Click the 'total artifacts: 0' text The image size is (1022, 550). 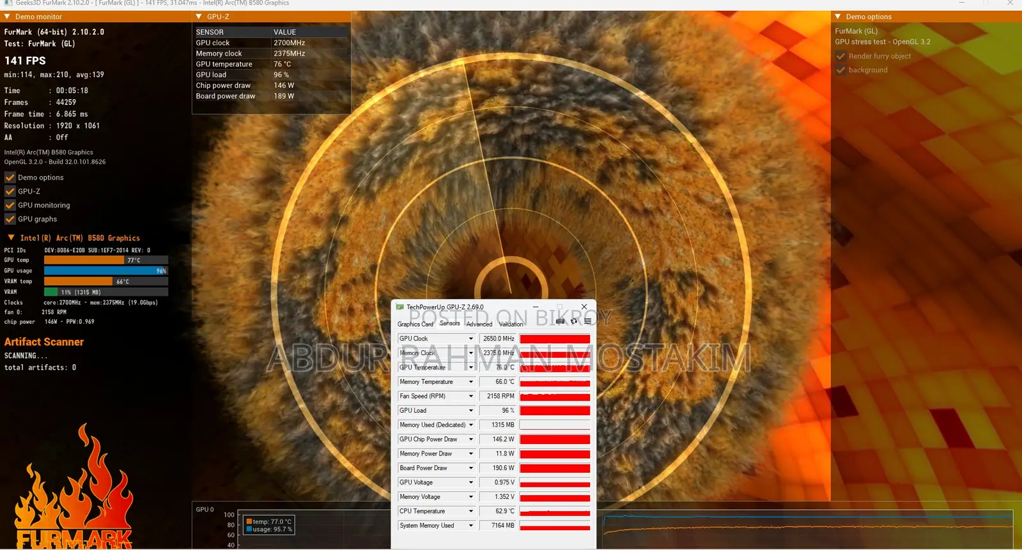coord(40,368)
